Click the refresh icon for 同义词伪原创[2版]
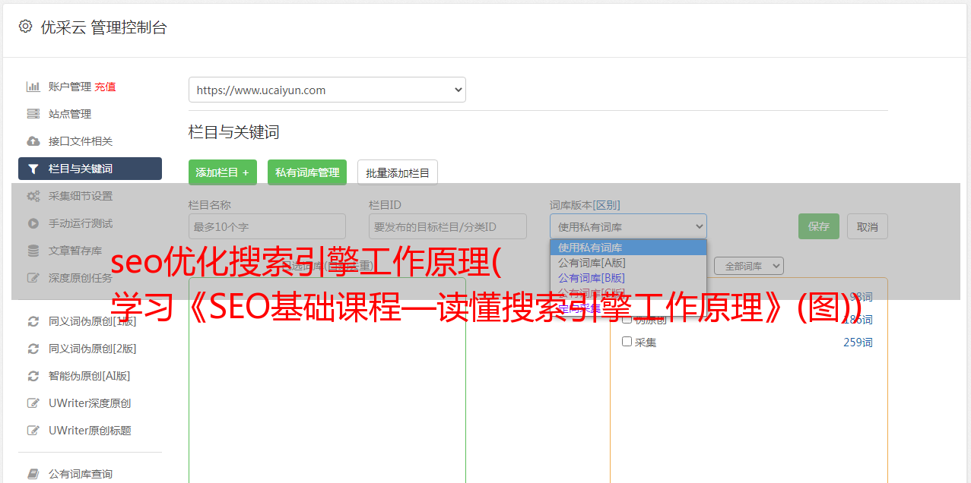Viewport: 971px width, 483px height. [33, 349]
